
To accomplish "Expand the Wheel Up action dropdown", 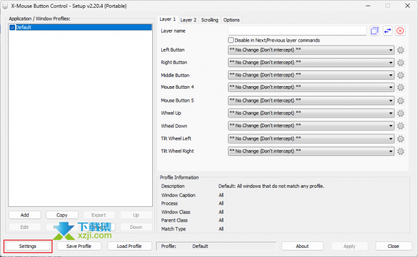I will pyautogui.click(x=311, y=113).
